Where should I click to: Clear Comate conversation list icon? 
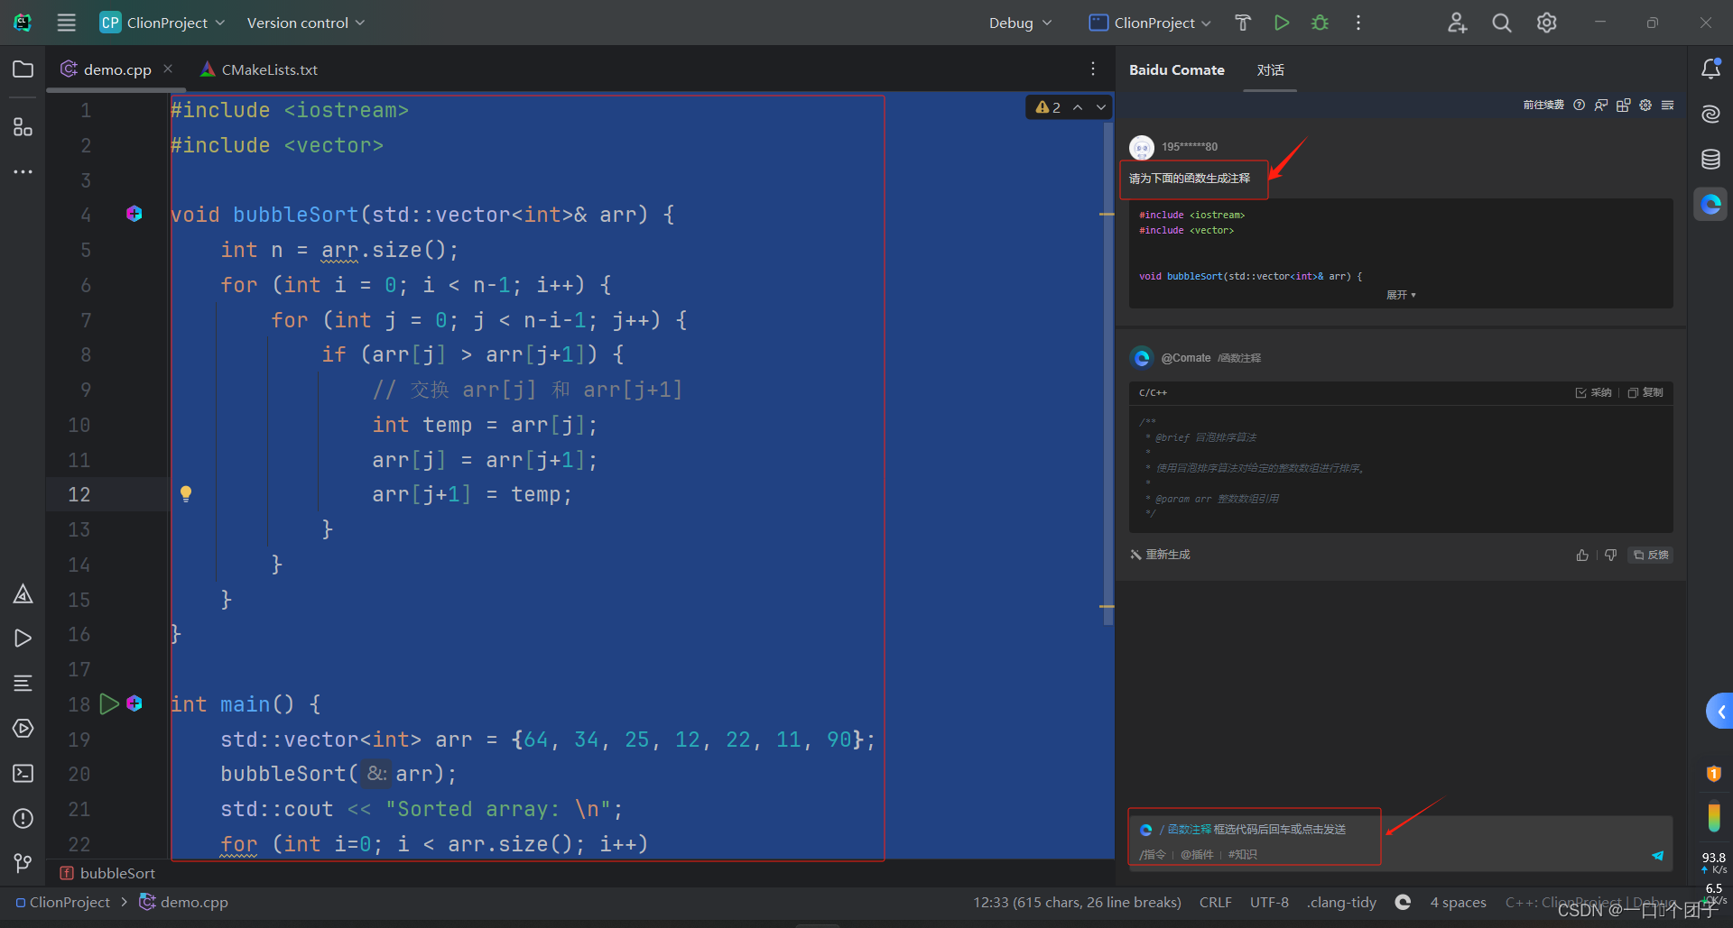pos(1667,105)
